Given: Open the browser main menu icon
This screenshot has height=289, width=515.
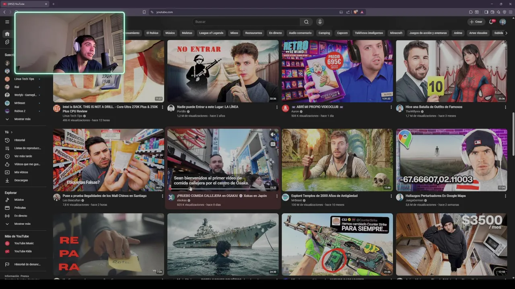Looking at the screenshot, I should pos(510,12).
